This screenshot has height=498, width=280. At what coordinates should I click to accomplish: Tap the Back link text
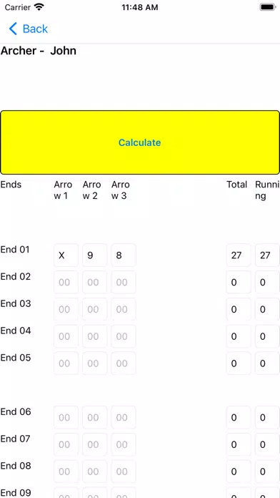point(35,29)
